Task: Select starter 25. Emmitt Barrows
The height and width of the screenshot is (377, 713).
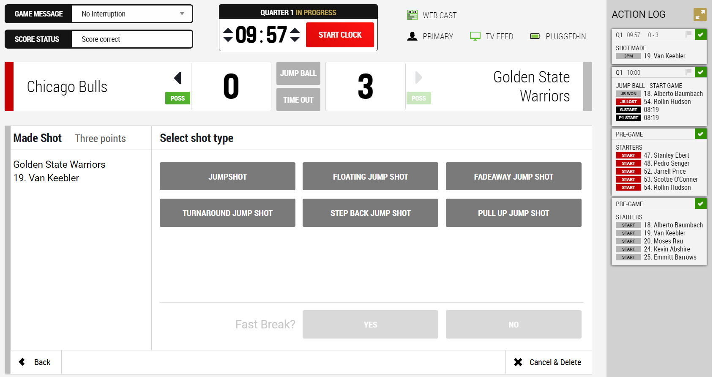Action: [x=656, y=257]
